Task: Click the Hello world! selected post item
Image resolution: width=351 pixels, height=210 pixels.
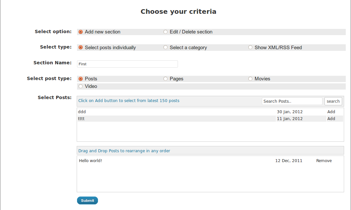Action: [90, 161]
